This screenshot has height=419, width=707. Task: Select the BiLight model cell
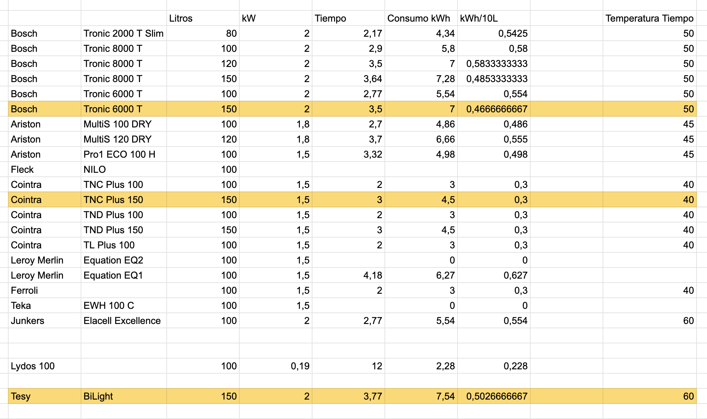124,396
